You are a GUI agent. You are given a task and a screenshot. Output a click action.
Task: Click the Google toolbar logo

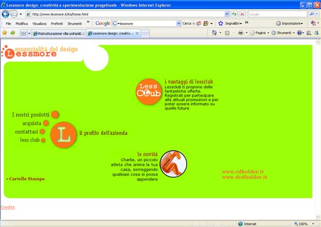(x=103, y=24)
